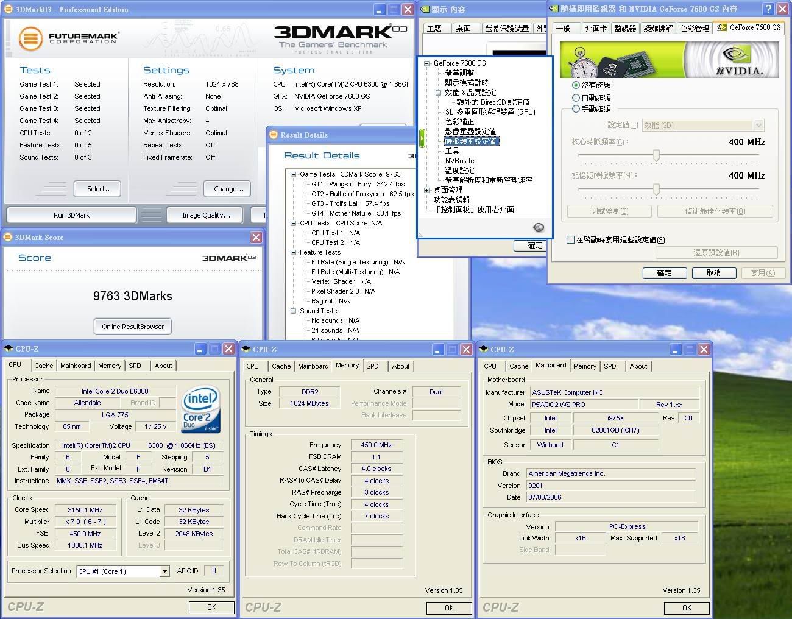792x619 pixels.
Task: Click the Change... settings button
Action: pos(228,189)
